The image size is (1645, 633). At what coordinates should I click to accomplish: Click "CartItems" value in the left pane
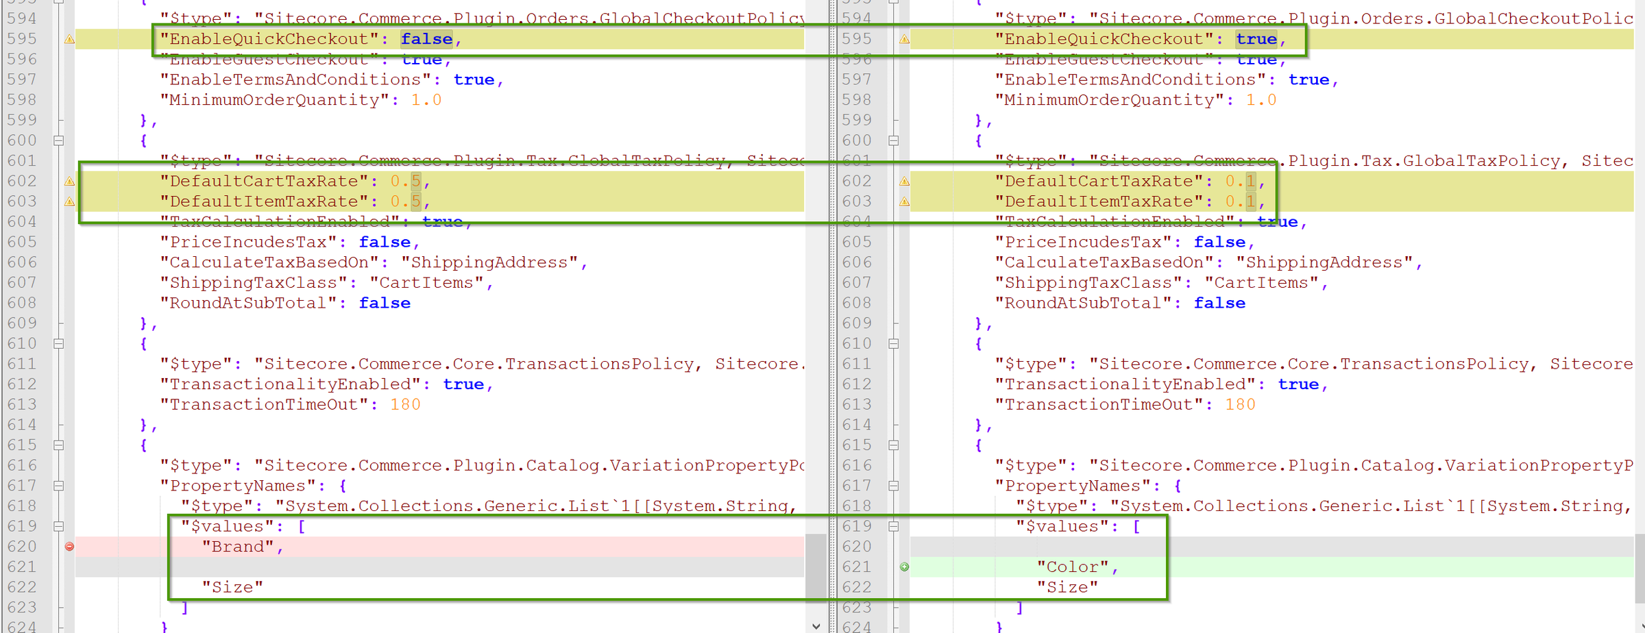pyautogui.click(x=426, y=283)
